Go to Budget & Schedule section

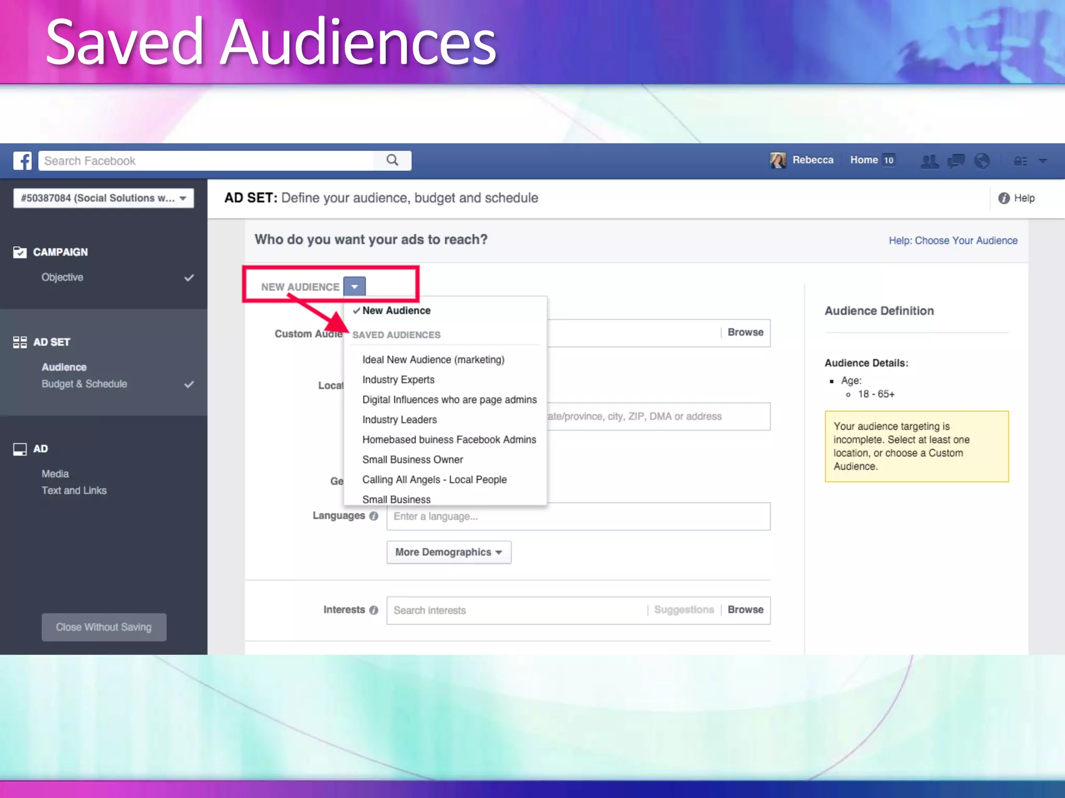(x=84, y=384)
